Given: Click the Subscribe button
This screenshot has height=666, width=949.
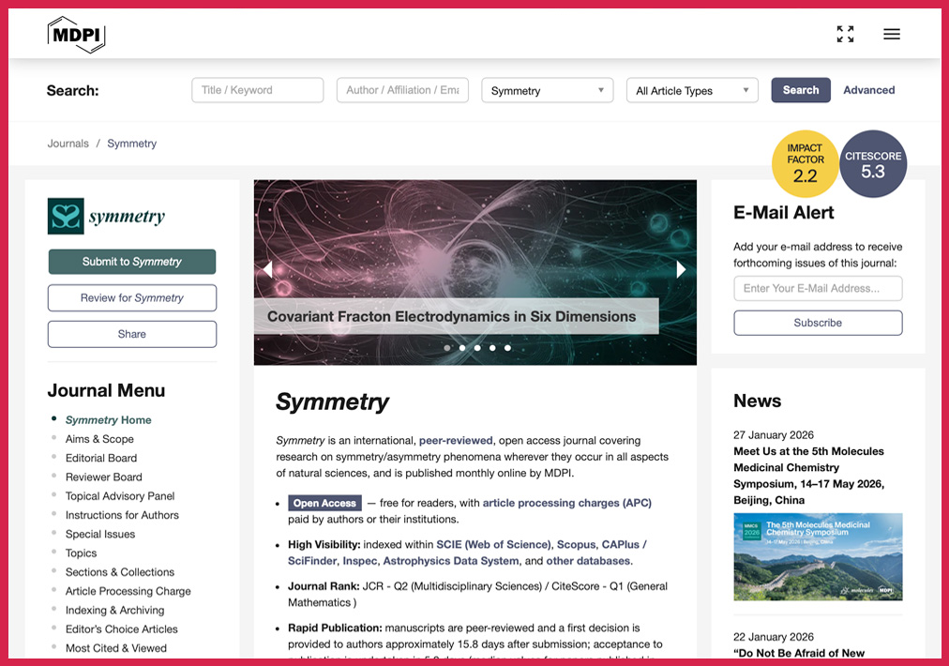Looking at the screenshot, I should (818, 323).
